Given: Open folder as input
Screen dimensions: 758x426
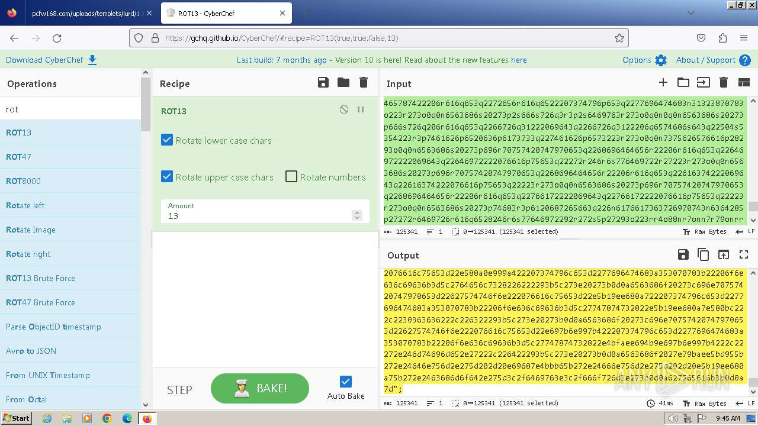Looking at the screenshot, I should [683, 83].
